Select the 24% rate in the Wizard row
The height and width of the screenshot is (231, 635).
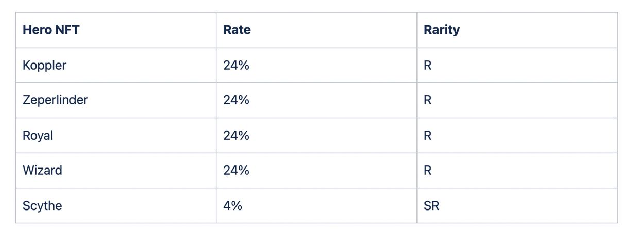click(236, 171)
